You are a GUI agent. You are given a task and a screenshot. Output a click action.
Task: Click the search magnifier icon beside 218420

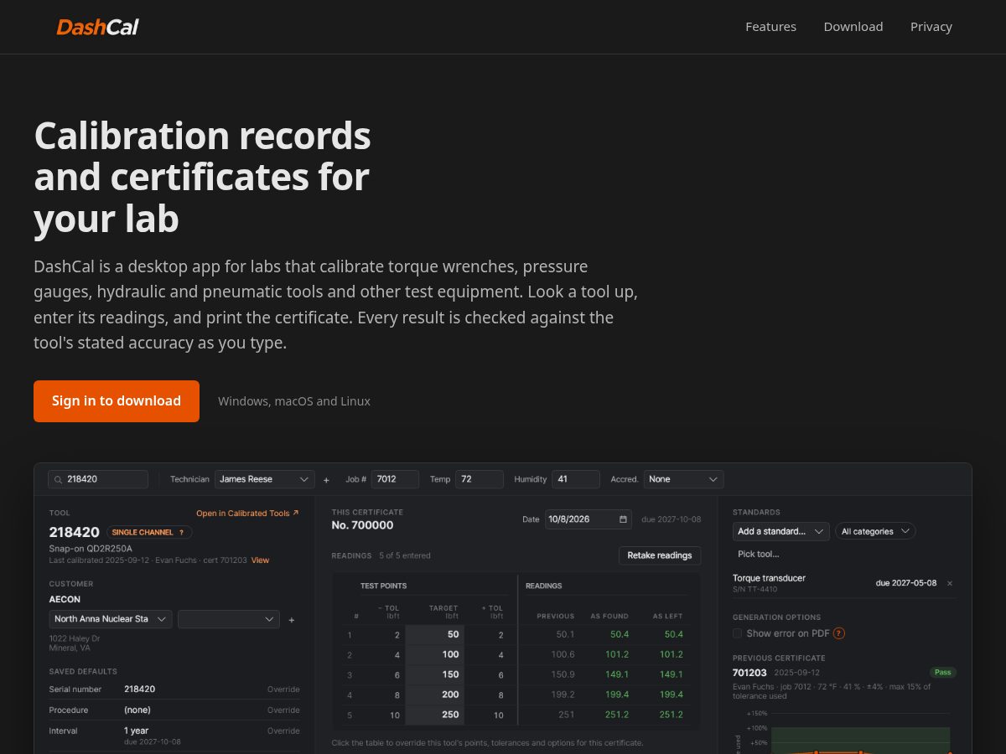click(58, 479)
